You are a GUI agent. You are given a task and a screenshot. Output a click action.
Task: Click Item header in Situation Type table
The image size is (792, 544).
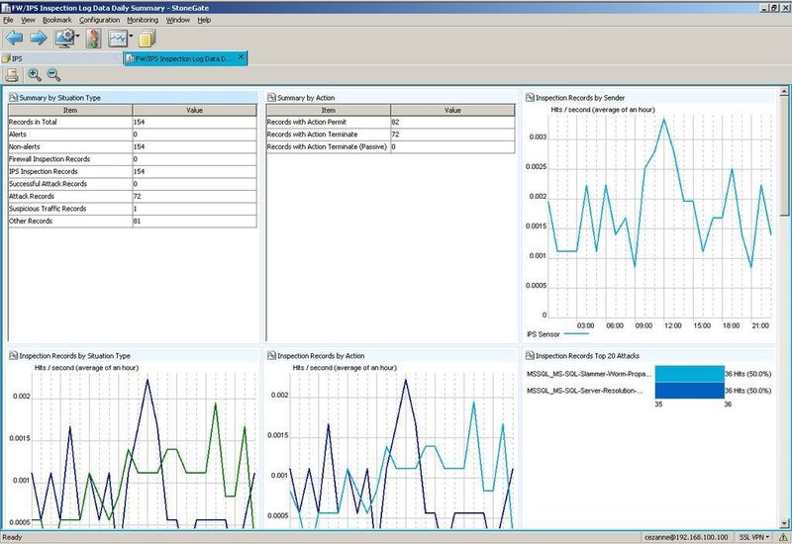click(70, 110)
